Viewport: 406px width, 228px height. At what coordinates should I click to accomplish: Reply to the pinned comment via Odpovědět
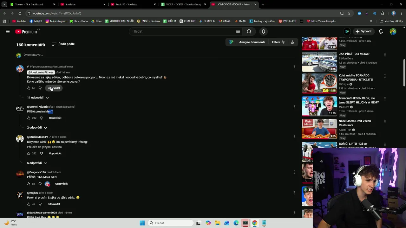click(x=54, y=88)
